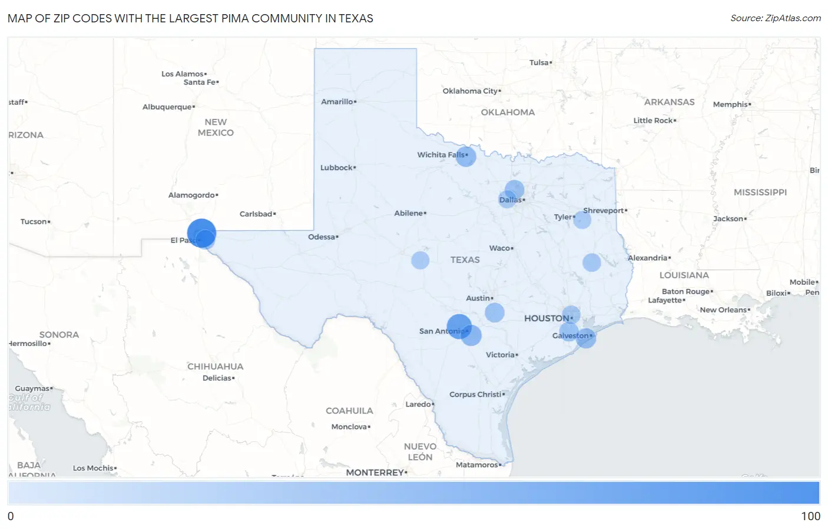
Task: Click the TEXAS state label
Action: click(465, 259)
